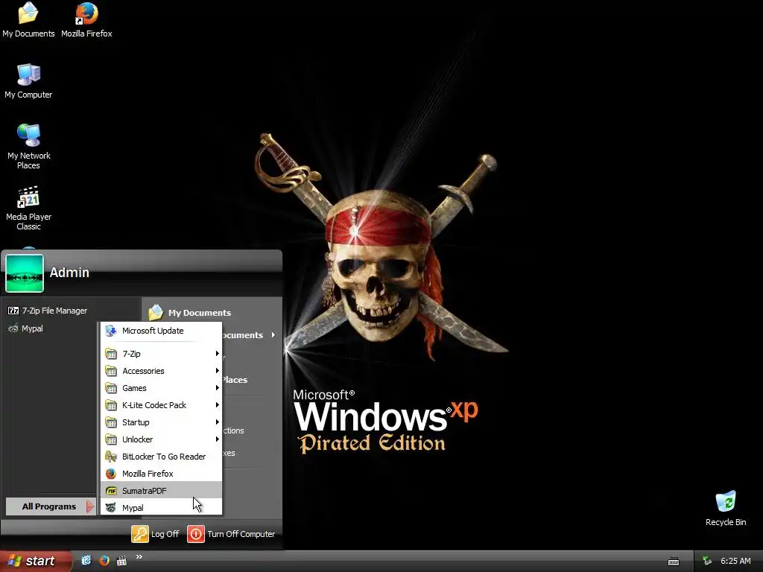Click the Mypal raccoon icon in All Programs
The height and width of the screenshot is (572, 763).
[x=111, y=507]
